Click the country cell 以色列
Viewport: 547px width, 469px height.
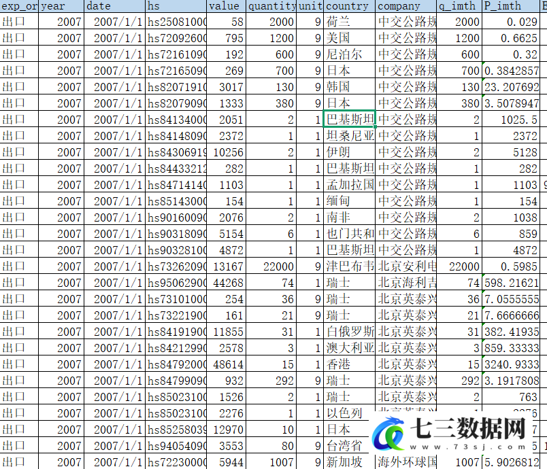(x=350, y=413)
